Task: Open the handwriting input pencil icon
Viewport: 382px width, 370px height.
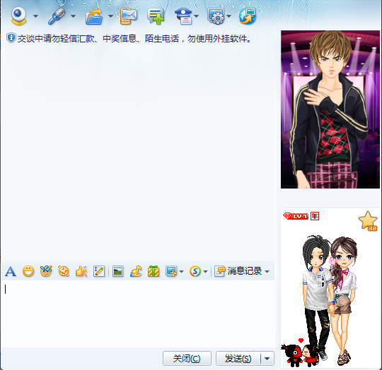Action: pos(99,271)
